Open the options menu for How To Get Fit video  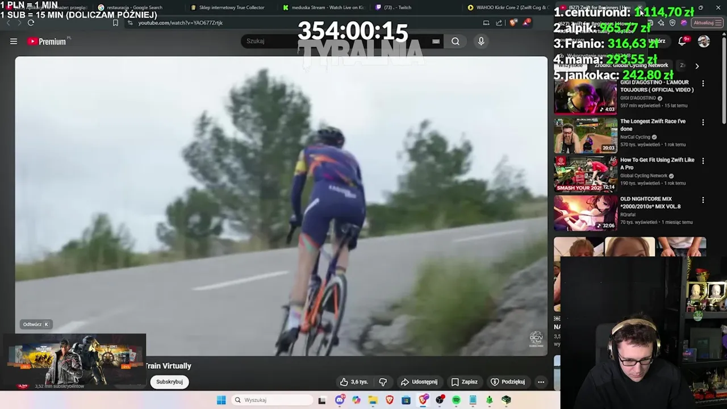point(703,161)
